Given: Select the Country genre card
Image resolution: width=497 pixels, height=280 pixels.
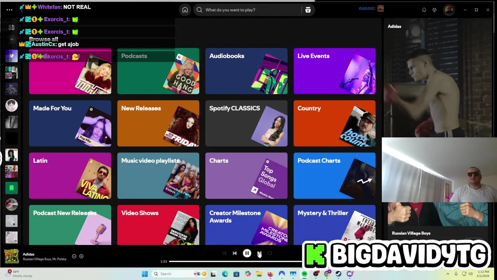Looking at the screenshot, I should (x=334, y=123).
